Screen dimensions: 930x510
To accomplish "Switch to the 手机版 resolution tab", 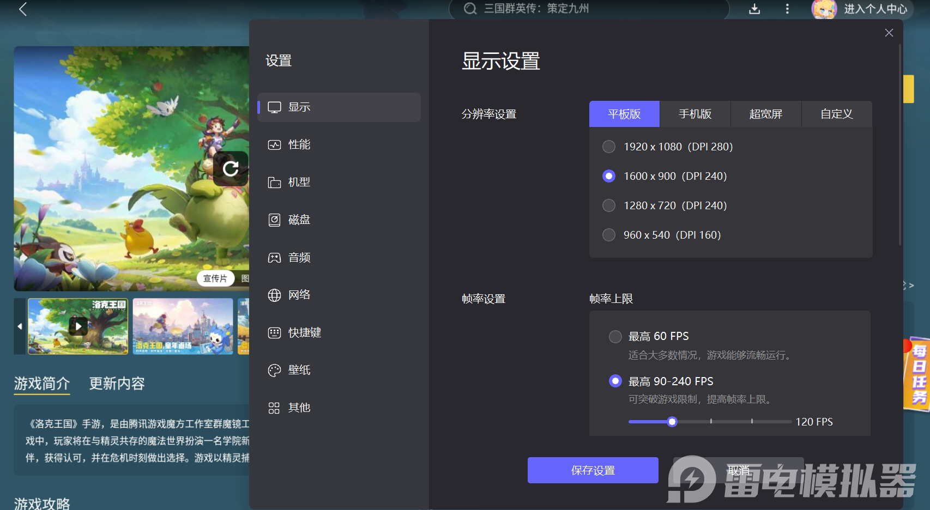I will tap(695, 114).
